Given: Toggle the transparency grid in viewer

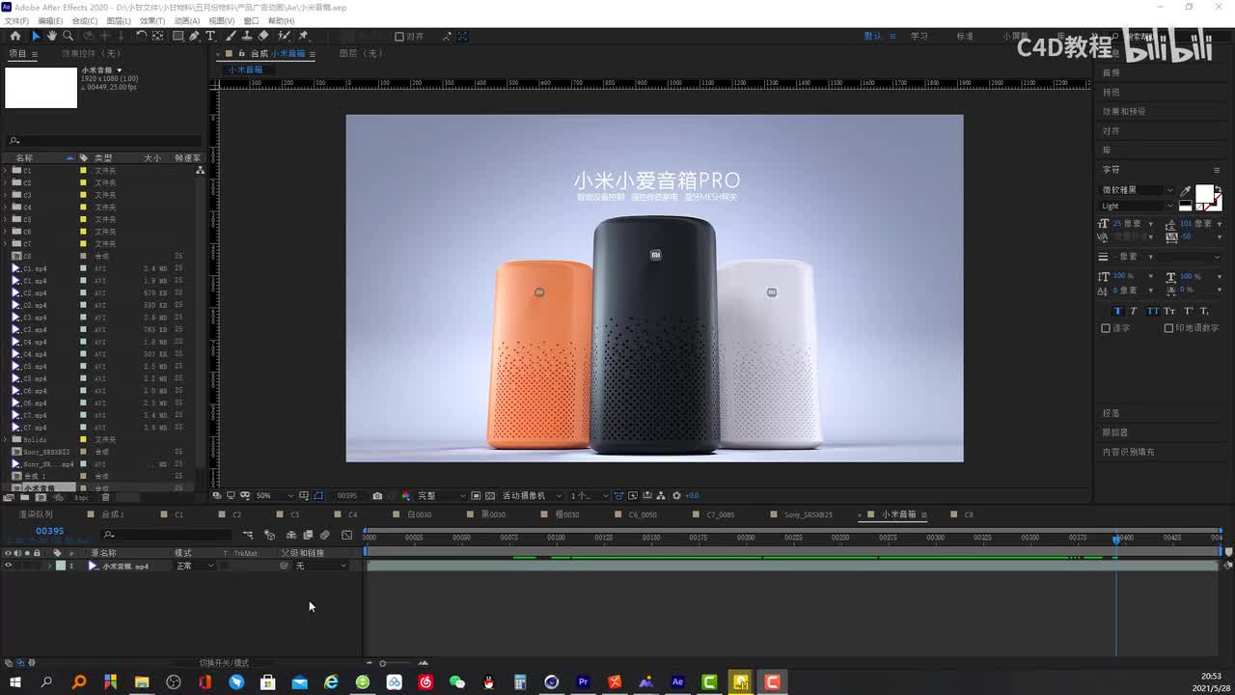Looking at the screenshot, I should [x=490, y=495].
